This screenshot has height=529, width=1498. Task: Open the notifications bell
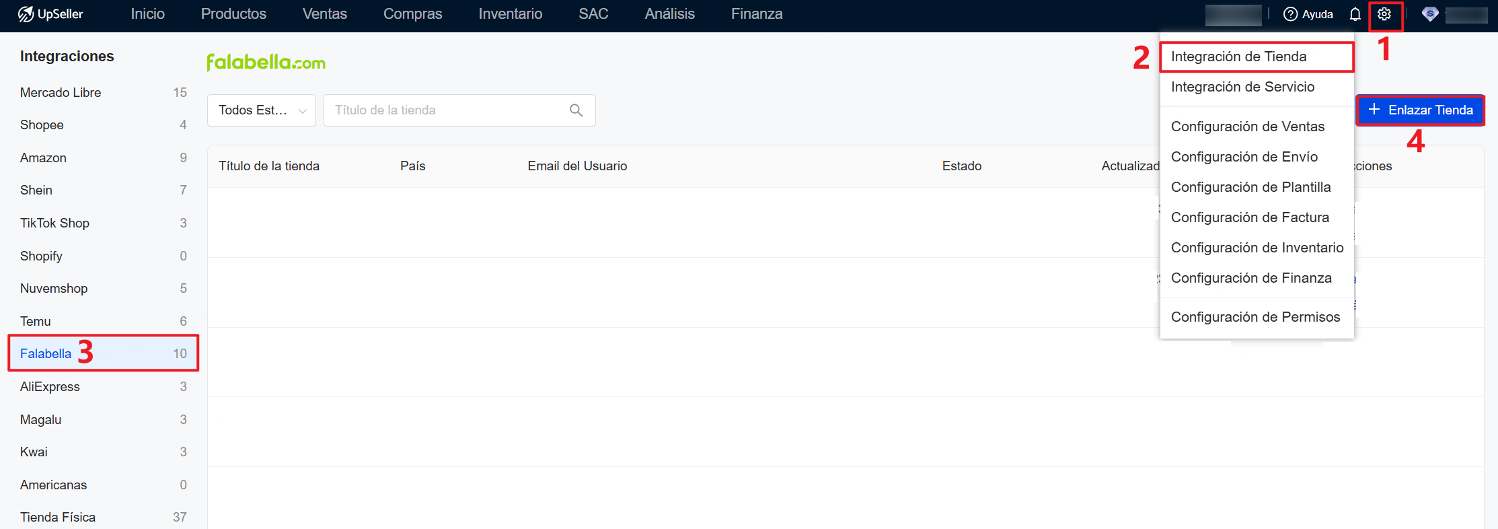[x=1355, y=14]
